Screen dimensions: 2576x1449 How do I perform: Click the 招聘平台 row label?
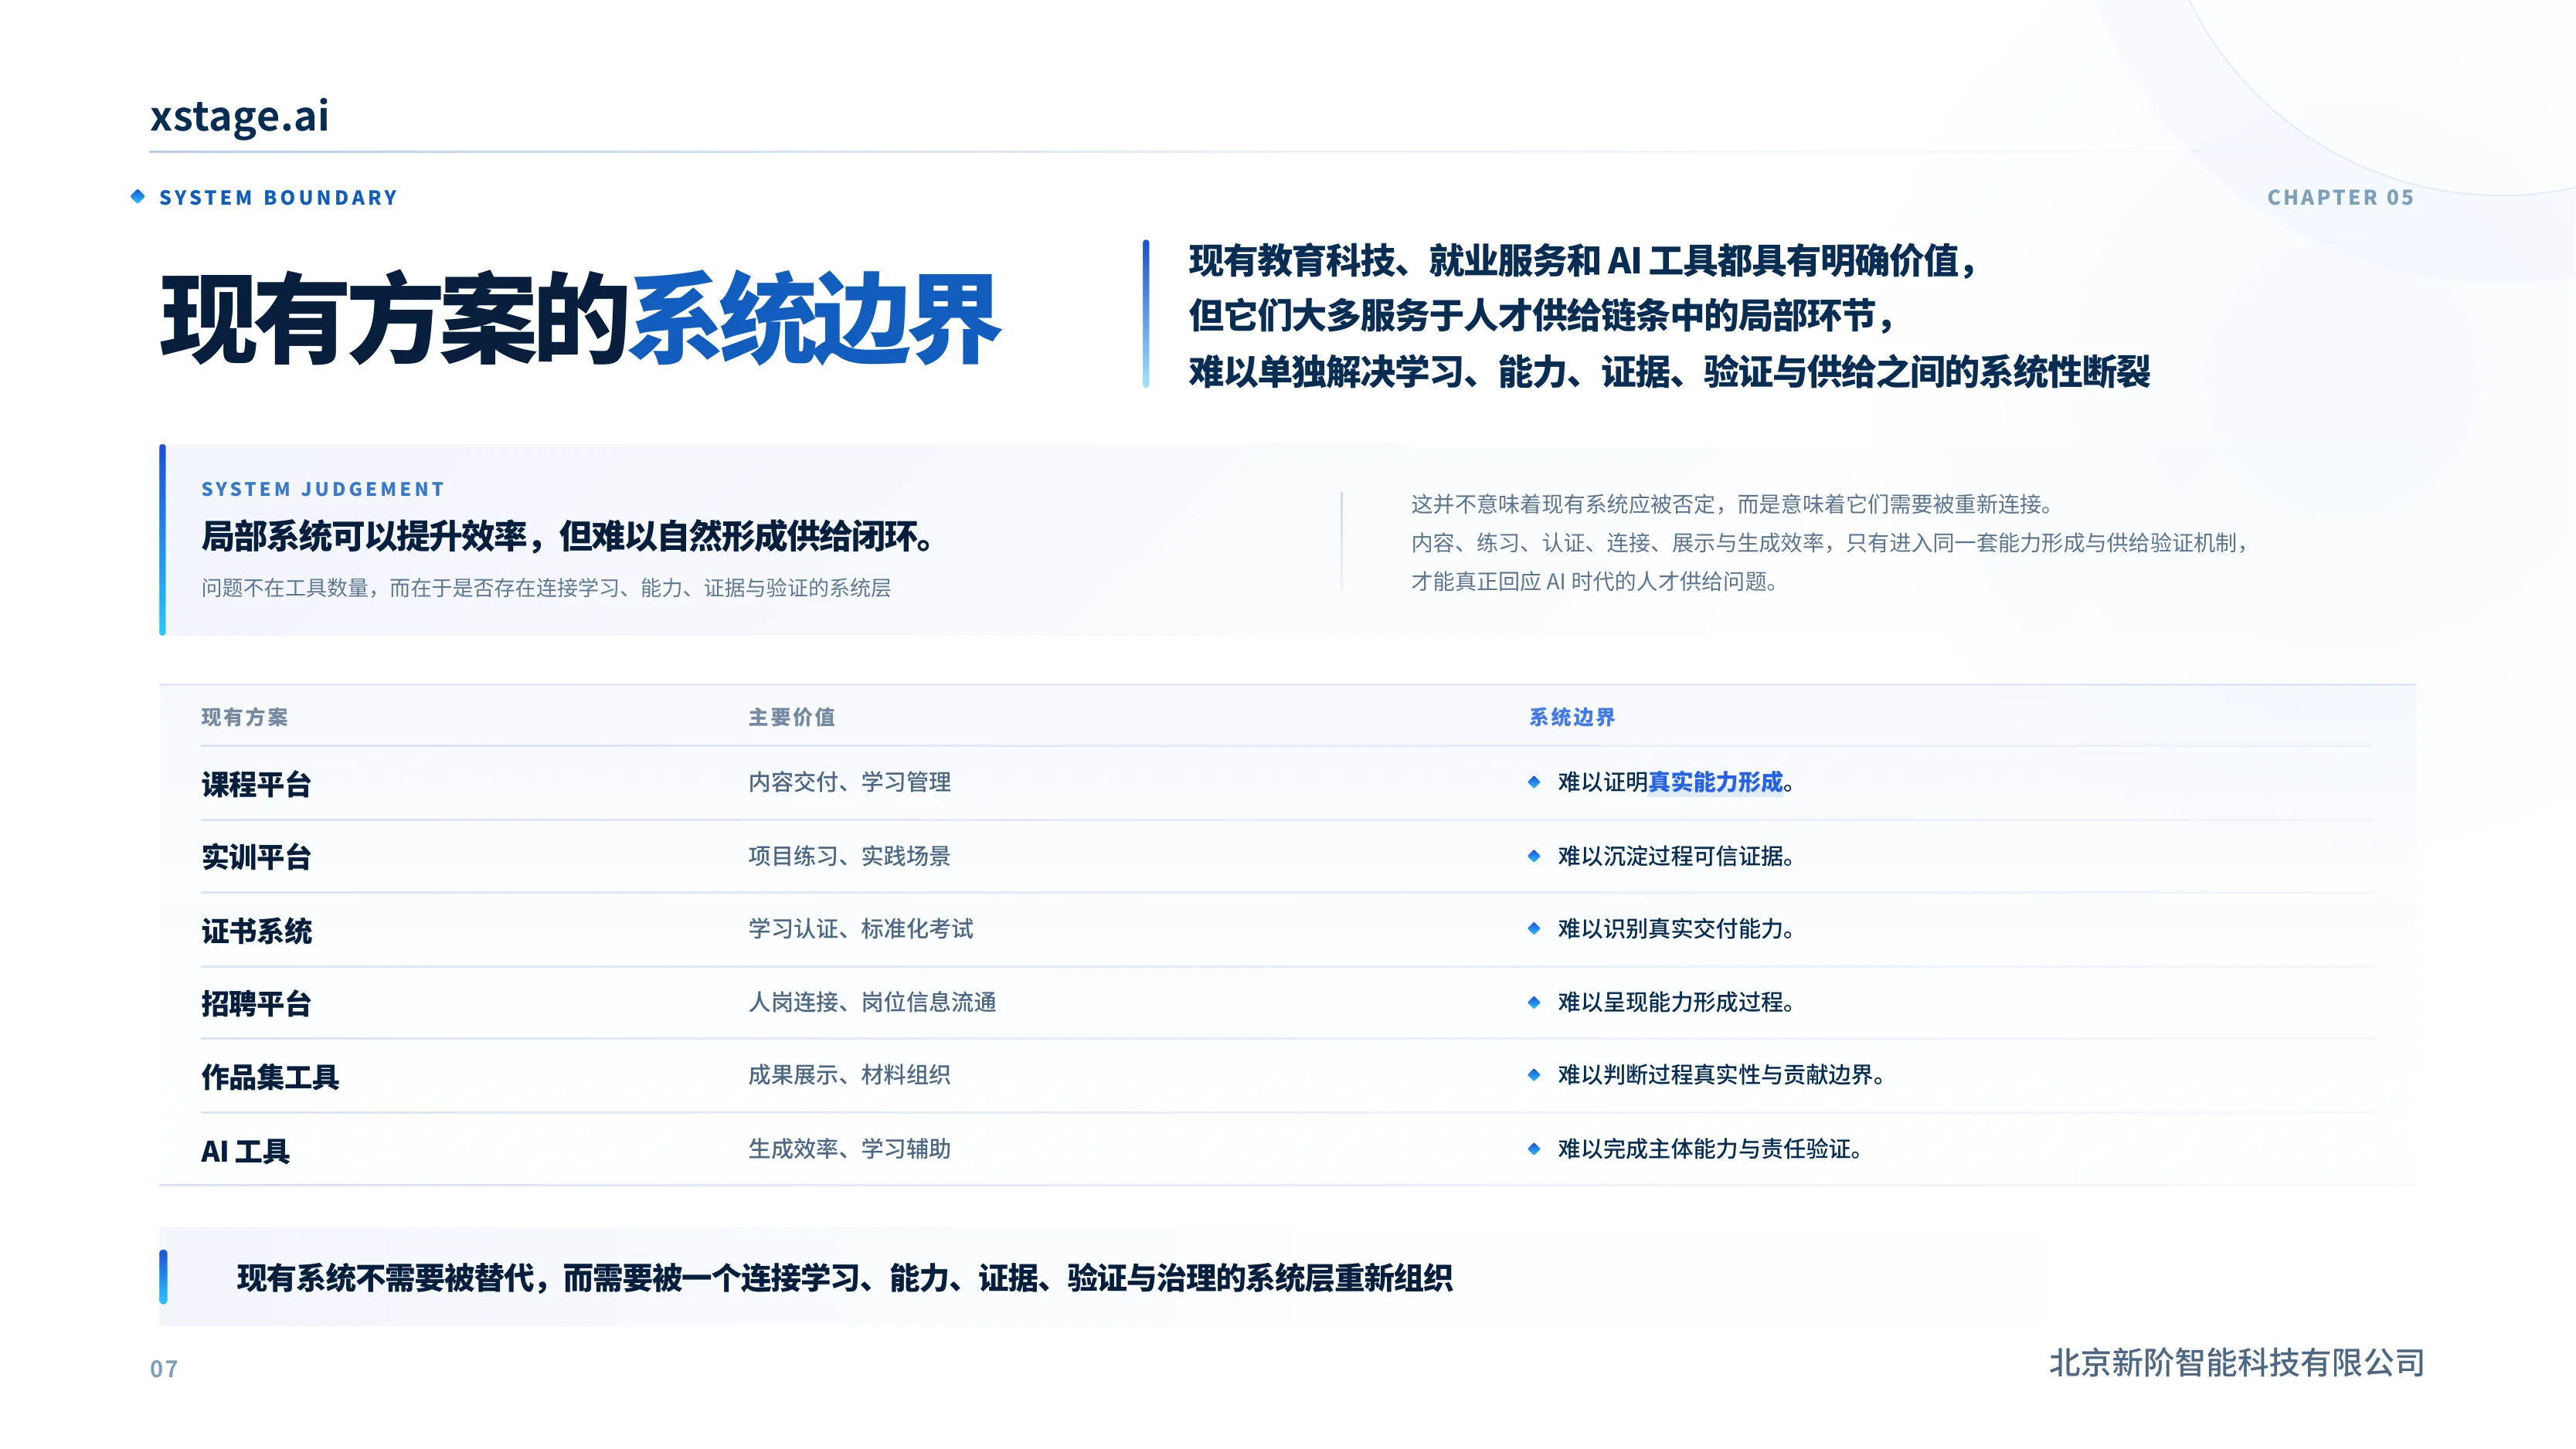click(256, 1004)
